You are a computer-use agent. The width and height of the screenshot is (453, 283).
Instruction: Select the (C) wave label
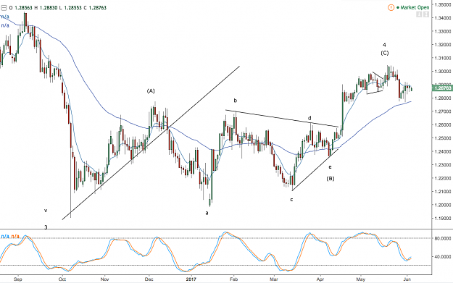(385, 53)
